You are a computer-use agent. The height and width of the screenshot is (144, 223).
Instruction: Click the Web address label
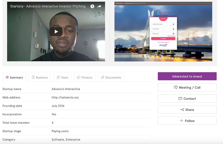[11, 97]
